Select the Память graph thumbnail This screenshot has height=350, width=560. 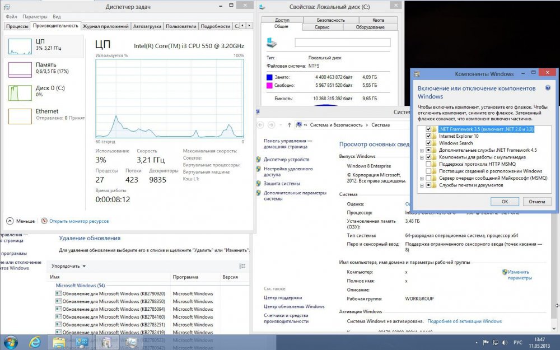pyautogui.click(x=20, y=69)
